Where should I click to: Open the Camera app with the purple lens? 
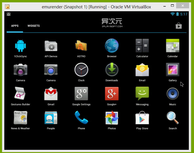[20, 70]
